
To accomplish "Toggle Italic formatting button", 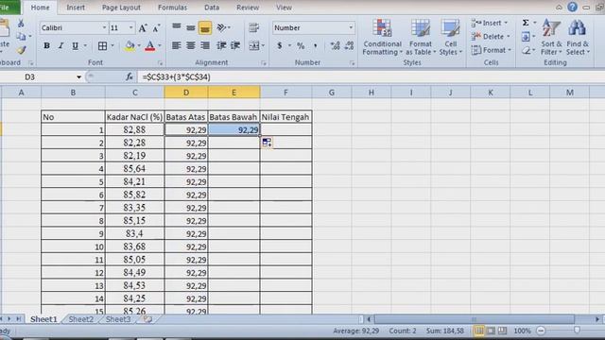I will coord(60,46).
